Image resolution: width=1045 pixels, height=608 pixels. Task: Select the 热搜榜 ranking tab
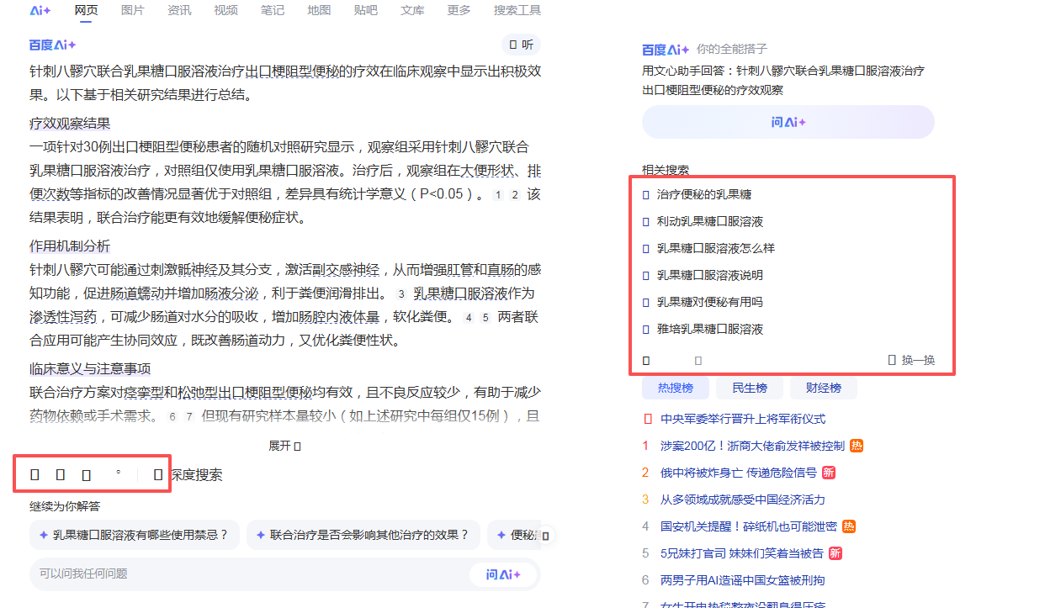(x=676, y=388)
